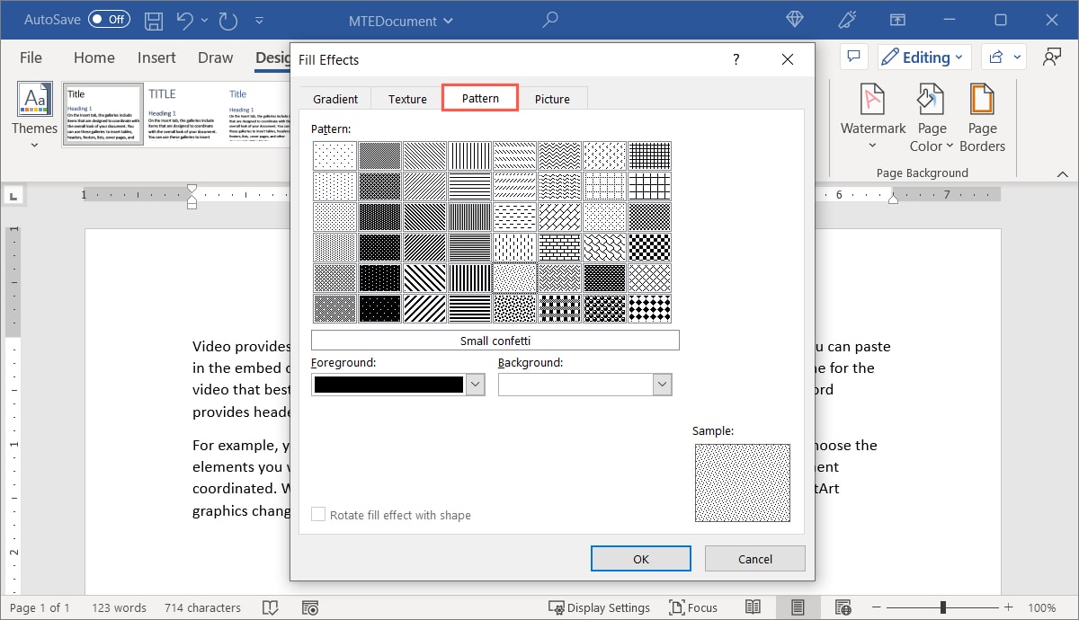Open the Background color dropdown
Image resolution: width=1079 pixels, height=620 pixels.
(x=662, y=384)
